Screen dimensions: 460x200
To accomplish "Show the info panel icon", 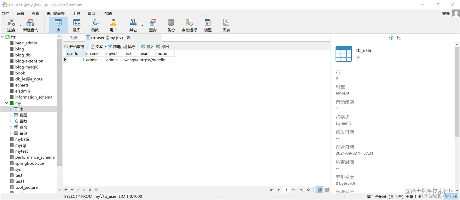I will coord(391,38).
